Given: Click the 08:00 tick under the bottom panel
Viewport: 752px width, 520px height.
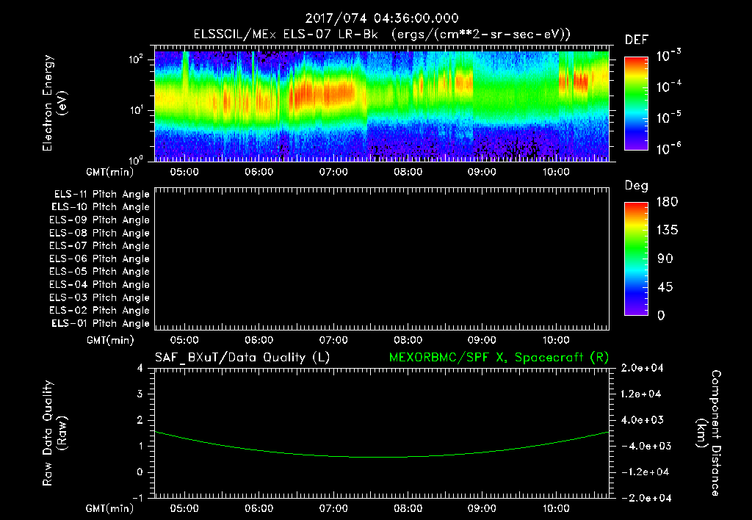Looking at the screenshot, I should [408, 508].
